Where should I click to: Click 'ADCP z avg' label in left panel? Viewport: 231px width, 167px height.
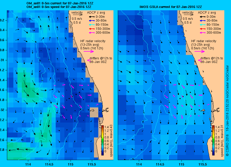[96, 13]
